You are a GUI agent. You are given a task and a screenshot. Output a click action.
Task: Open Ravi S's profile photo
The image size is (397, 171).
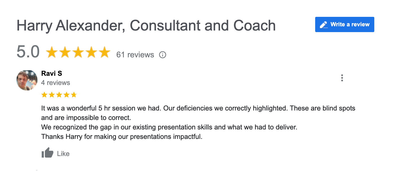click(x=27, y=80)
